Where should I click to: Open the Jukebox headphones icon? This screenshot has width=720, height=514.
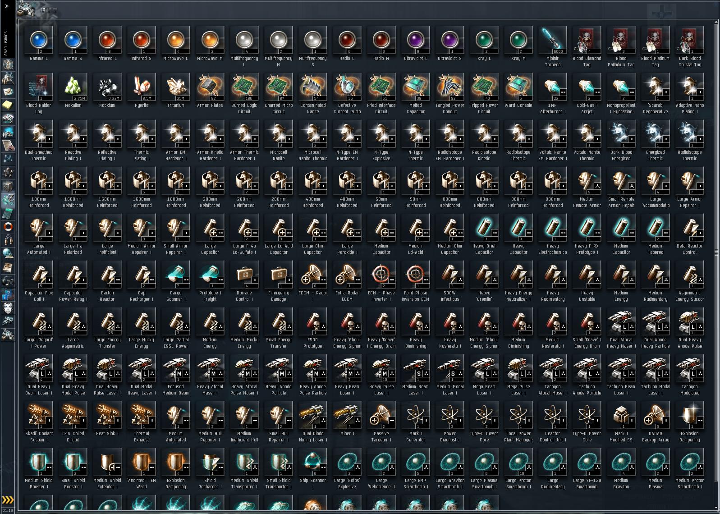pos(8,281)
